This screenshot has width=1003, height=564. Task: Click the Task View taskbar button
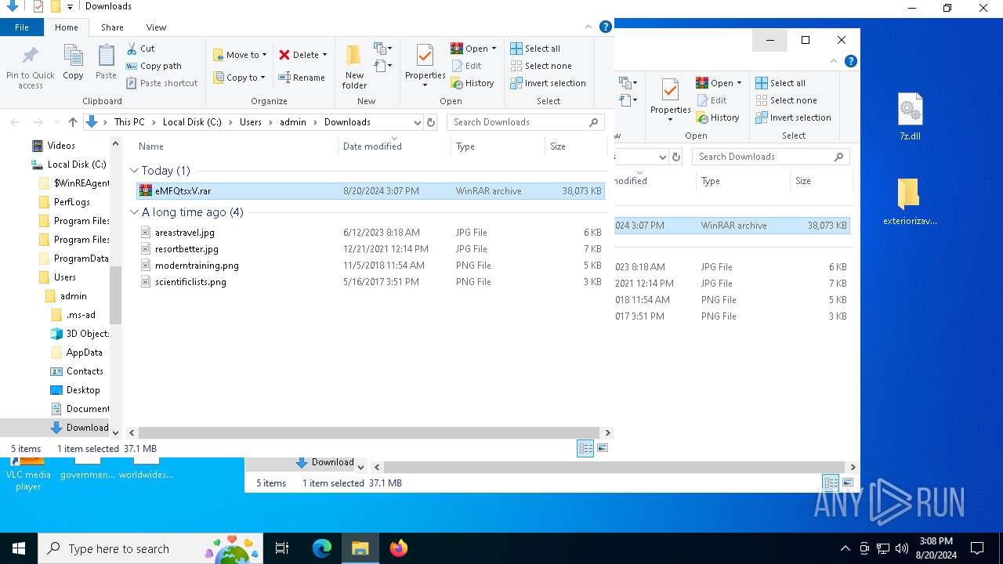point(282,548)
